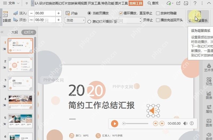Click the 淡入 time input field
213x140 pixels.
click(x=45, y=13)
